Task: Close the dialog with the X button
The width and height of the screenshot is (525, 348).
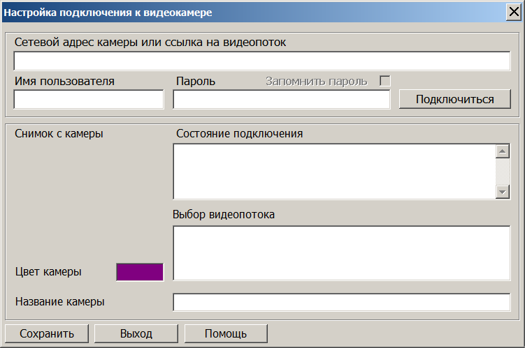Action: point(514,13)
